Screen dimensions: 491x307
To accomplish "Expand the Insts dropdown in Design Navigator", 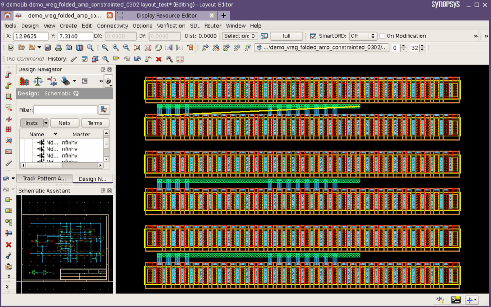I will click(x=46, y=123).
